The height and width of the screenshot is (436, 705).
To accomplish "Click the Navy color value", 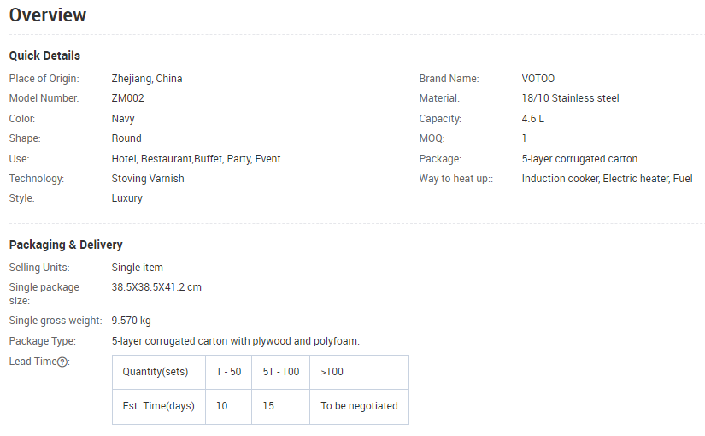I will (x=123, y=119).
